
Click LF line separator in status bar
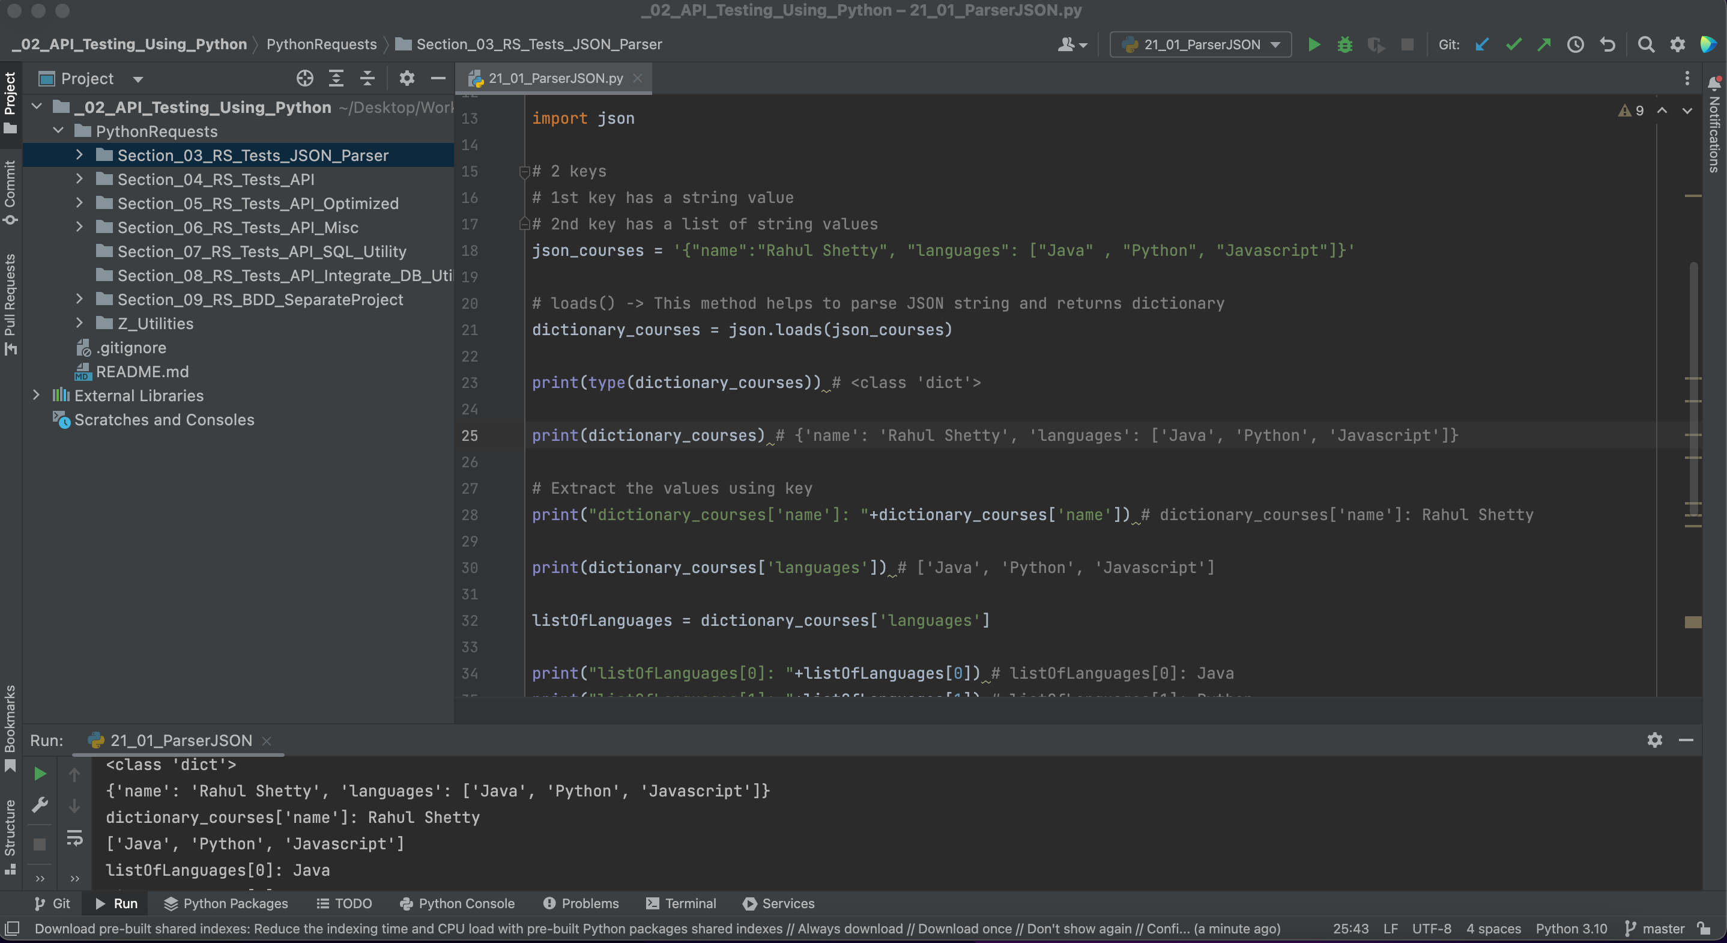tap(1391, 928)
